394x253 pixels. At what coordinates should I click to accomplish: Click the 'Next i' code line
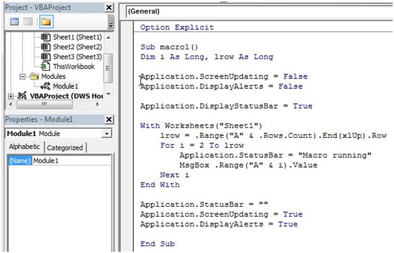pyautogui.click(x=174, y=175)
